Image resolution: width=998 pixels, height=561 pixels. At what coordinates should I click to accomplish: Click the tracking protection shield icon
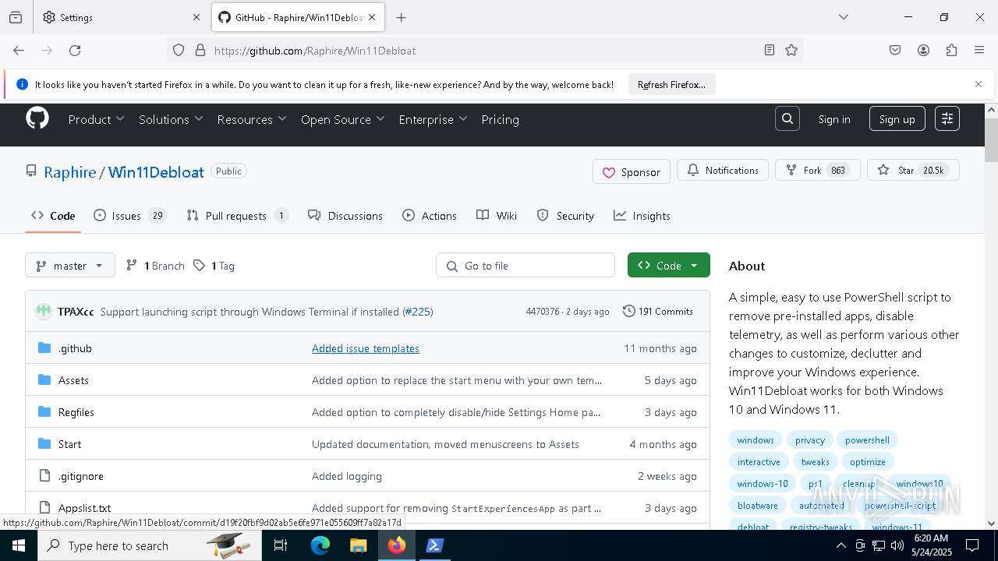179,51
